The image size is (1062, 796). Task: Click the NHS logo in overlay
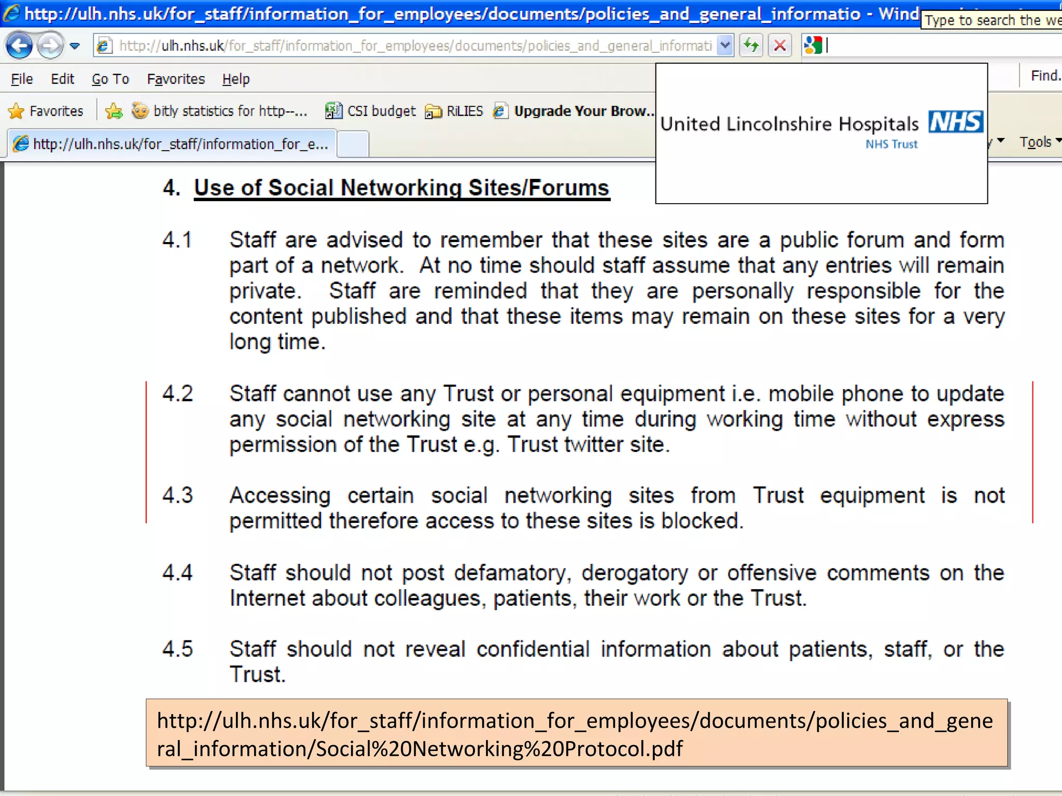(955, 122)
